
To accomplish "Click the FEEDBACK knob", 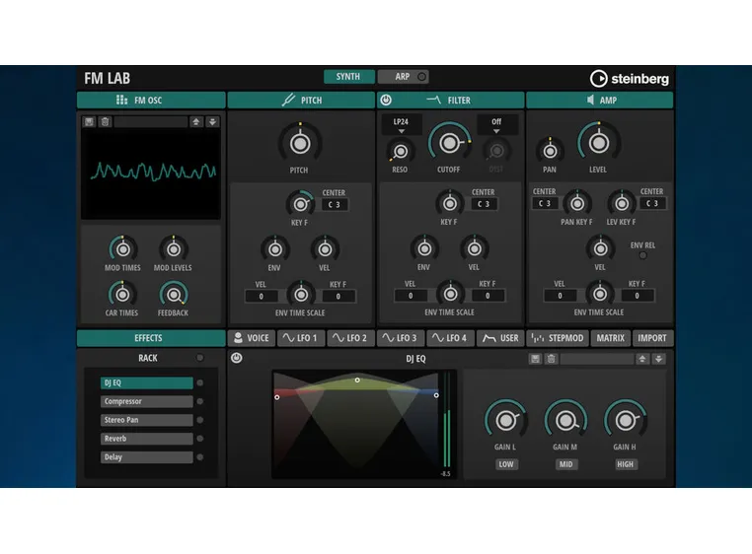I will (x=174, y=295).
